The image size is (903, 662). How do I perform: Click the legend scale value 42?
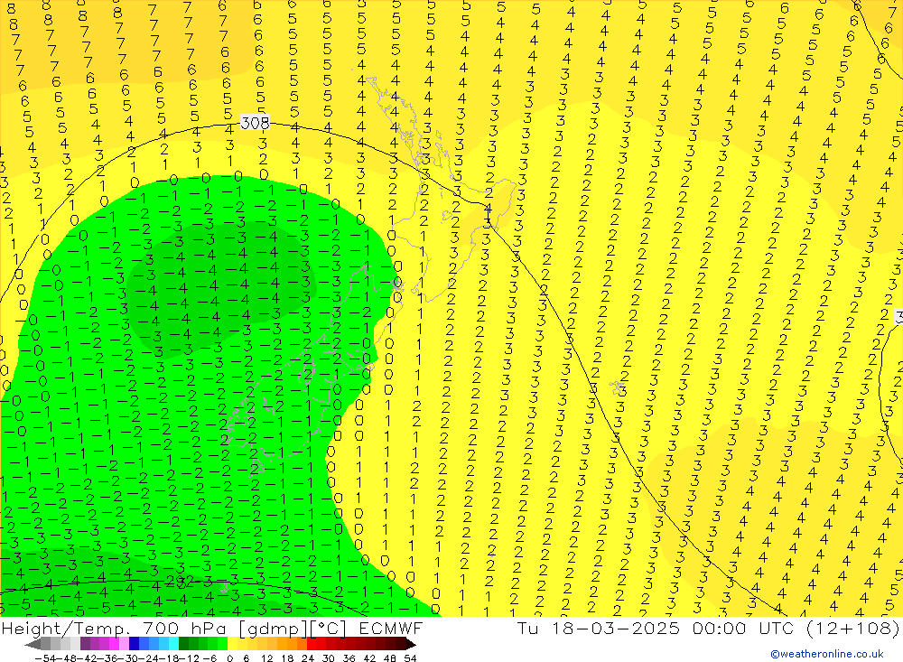pyautogui.click(x=369, y=658)
